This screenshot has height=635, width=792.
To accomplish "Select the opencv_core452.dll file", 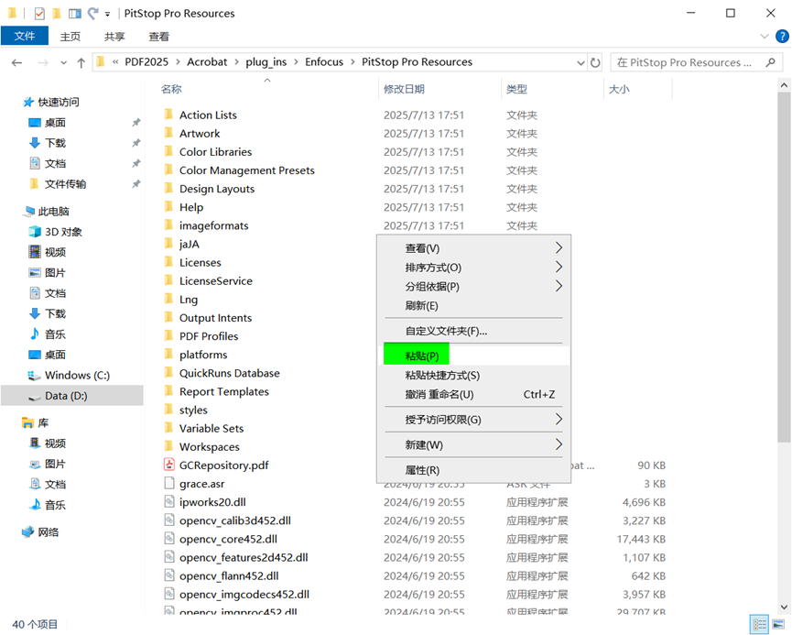I will [228, 539].
